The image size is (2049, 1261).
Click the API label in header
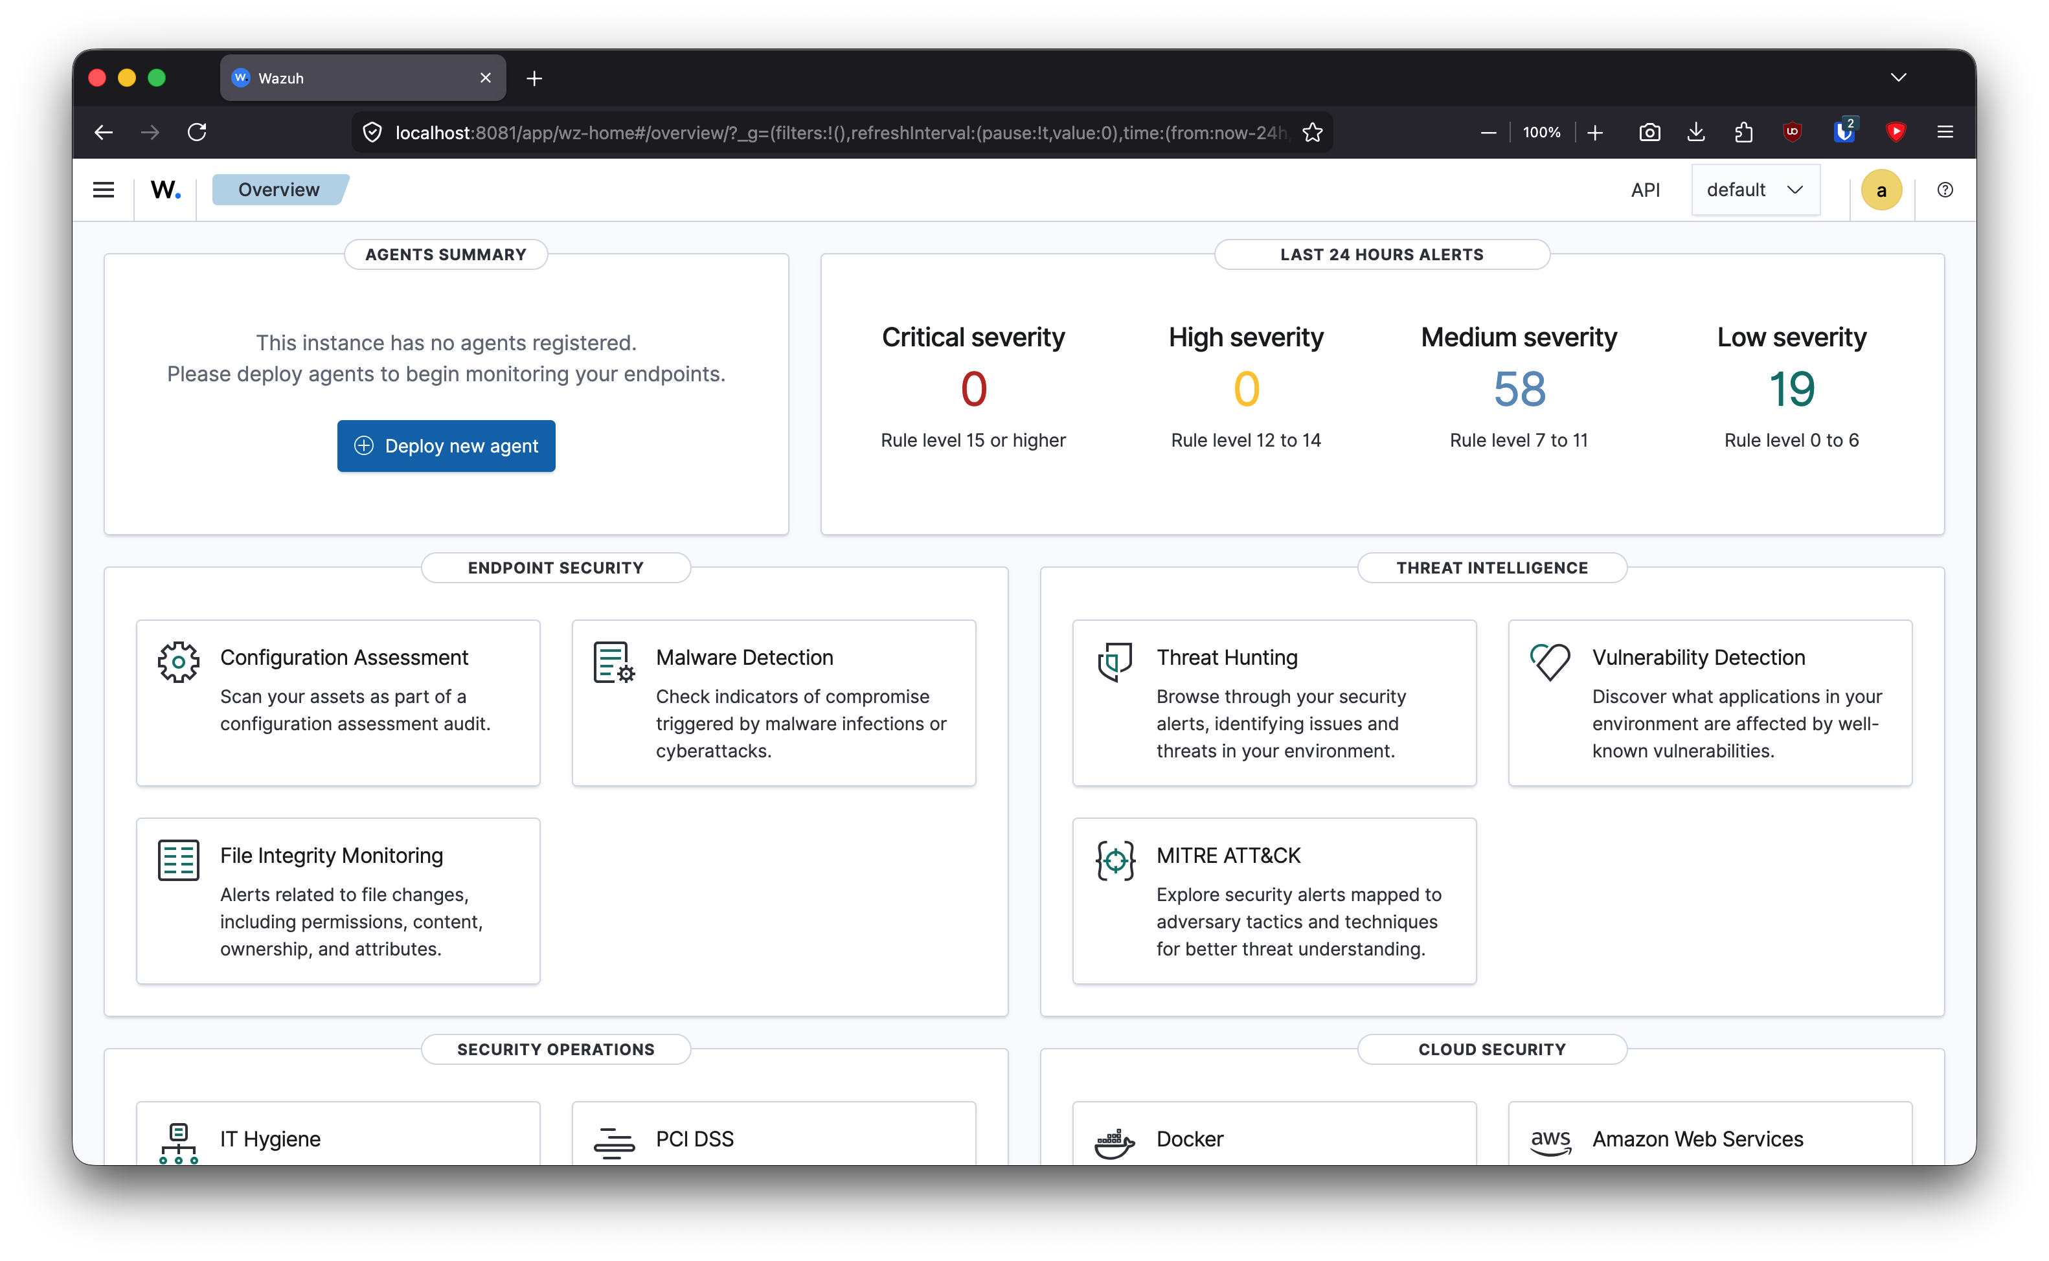point(1645,190)
